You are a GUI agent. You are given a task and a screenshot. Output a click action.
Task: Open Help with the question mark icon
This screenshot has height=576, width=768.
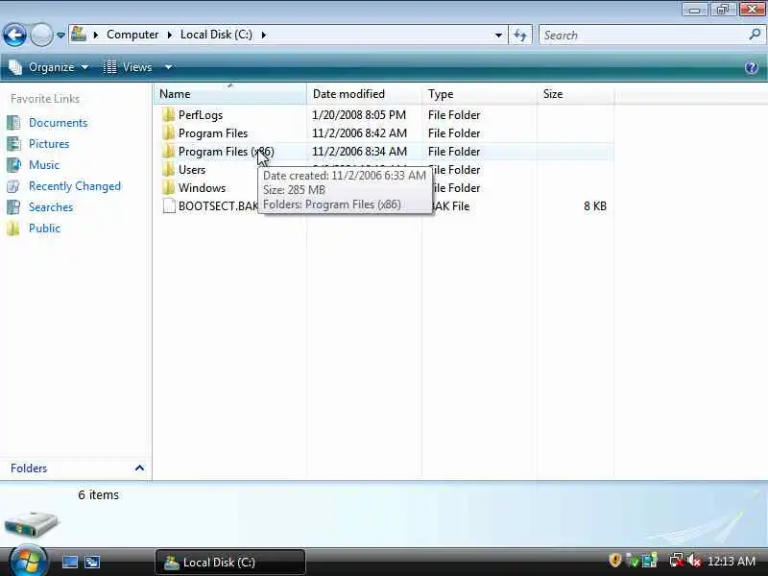click(x=752, y=67)
